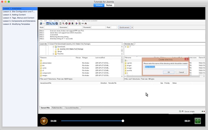Click the Reconnect 'R' toolbar icon
This screenshot has height=130, width=208.
73,23
